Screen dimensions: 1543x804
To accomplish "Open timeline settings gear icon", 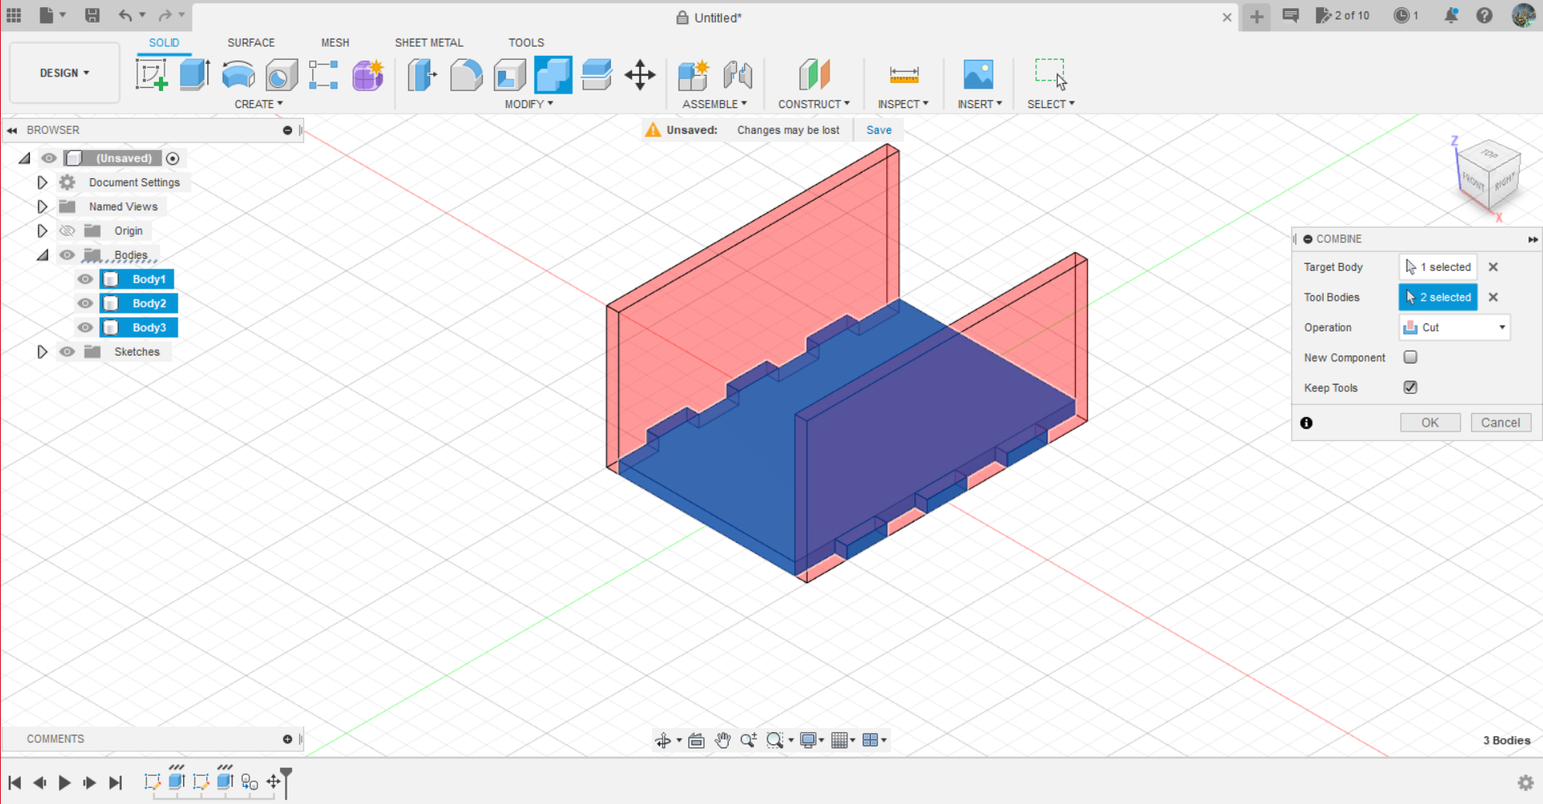I will click(x=1525, y=782).
